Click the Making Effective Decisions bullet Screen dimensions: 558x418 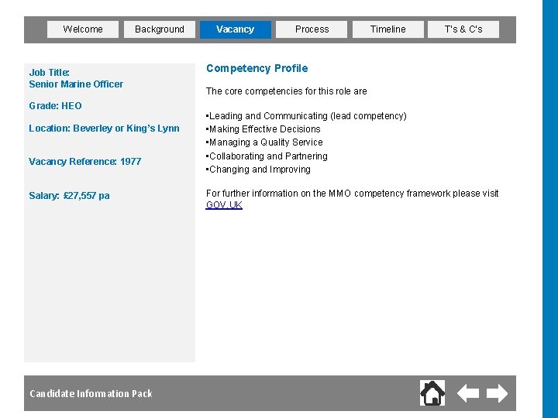point(263,129)
